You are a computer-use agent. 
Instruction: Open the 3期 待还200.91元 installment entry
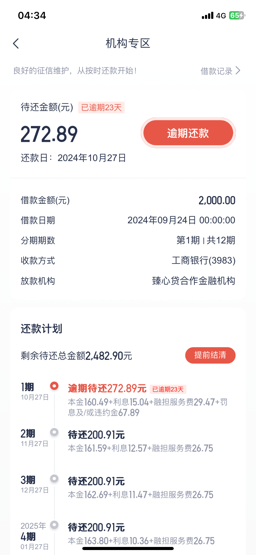(x=96, y=482)
